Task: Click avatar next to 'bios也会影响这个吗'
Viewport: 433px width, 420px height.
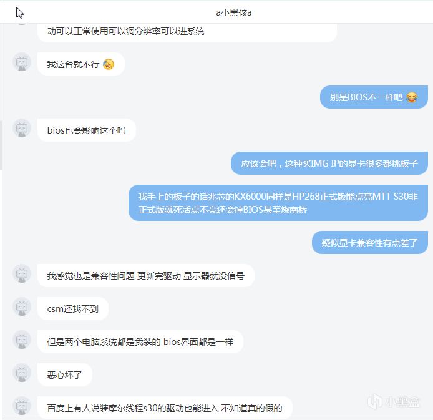Action: (22, 128)
